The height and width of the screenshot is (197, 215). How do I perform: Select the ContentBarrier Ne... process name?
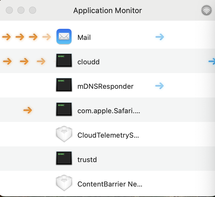[110, 184]
